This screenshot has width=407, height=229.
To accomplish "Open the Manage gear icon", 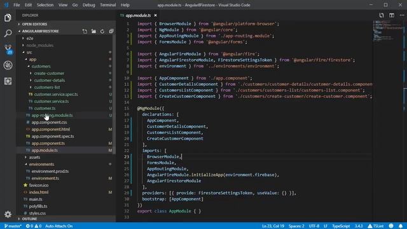I will [x=8, y=214].
